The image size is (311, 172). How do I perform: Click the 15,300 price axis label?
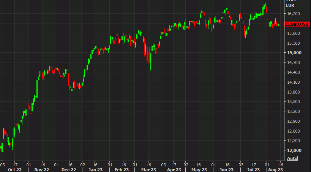[294, 43]
